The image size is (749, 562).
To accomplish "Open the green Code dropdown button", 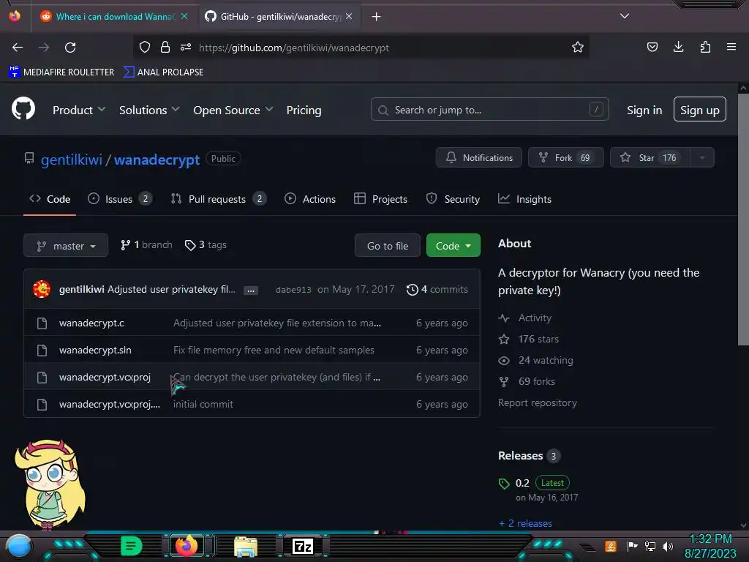I will (x=453, y=246).
